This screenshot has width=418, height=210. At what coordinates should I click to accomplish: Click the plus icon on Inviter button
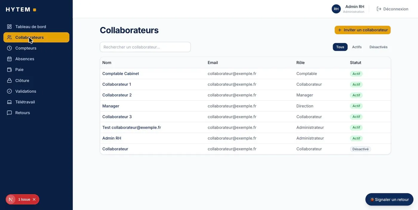[339, 30]
